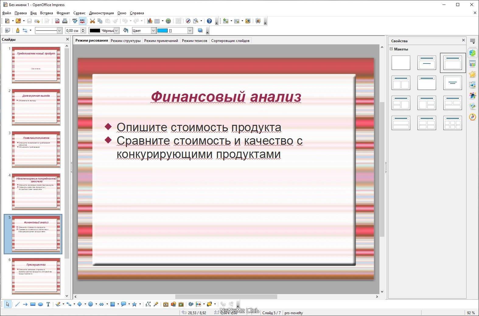Toggle the Shadow button

click(x=200, y=30)
